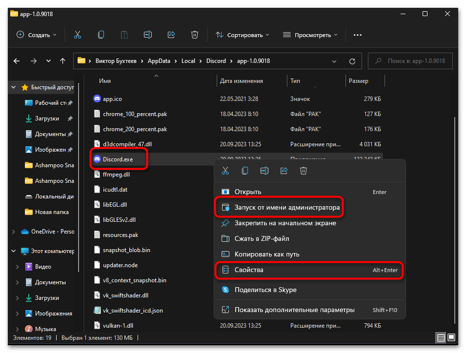Switch to the details view toggle

click(x=441, y=337)
